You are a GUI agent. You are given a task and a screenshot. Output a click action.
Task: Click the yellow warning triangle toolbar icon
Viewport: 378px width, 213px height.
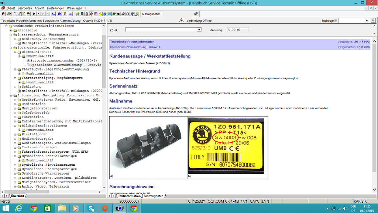coord(100,14)
